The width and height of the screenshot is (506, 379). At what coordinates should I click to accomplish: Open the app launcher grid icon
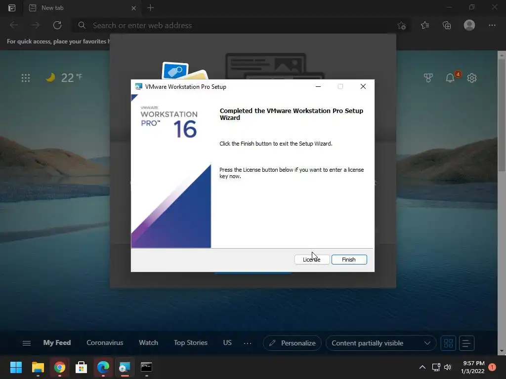[26, 77]
